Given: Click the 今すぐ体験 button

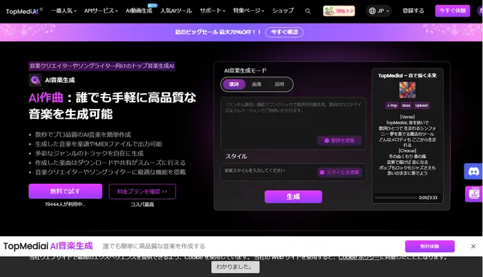Looking at the screenshot, I should pos(453,11).
